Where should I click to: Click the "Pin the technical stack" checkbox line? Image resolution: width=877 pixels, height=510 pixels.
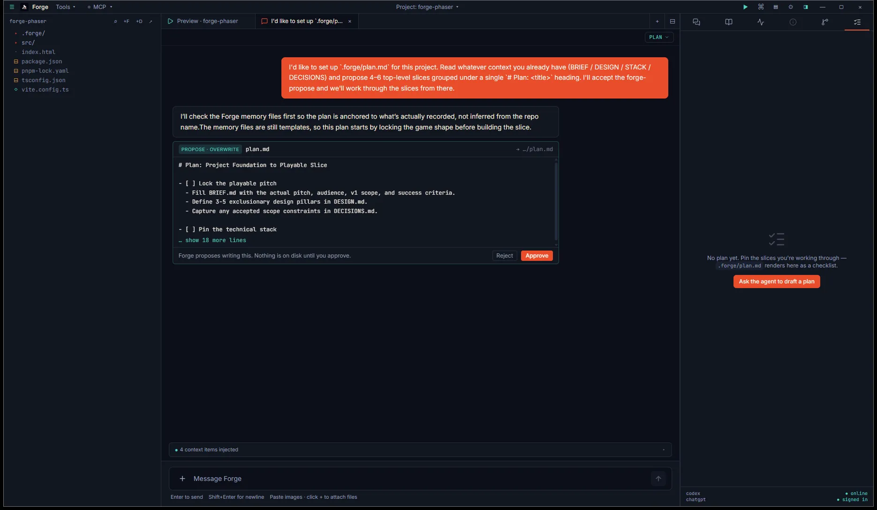click(227, 229)
